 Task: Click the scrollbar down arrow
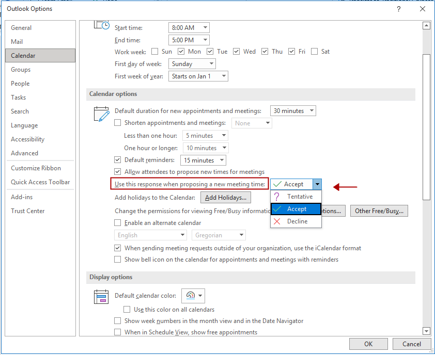(x=426, y=331)
